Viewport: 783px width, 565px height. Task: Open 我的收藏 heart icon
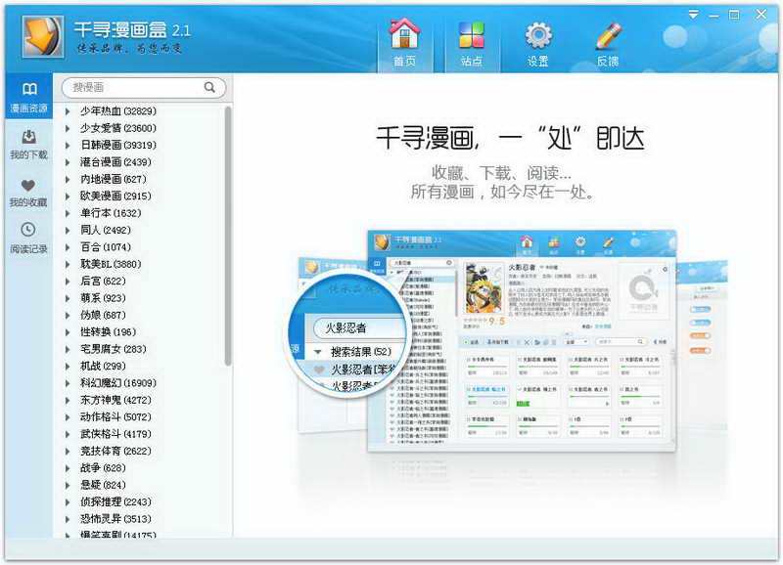29,193
